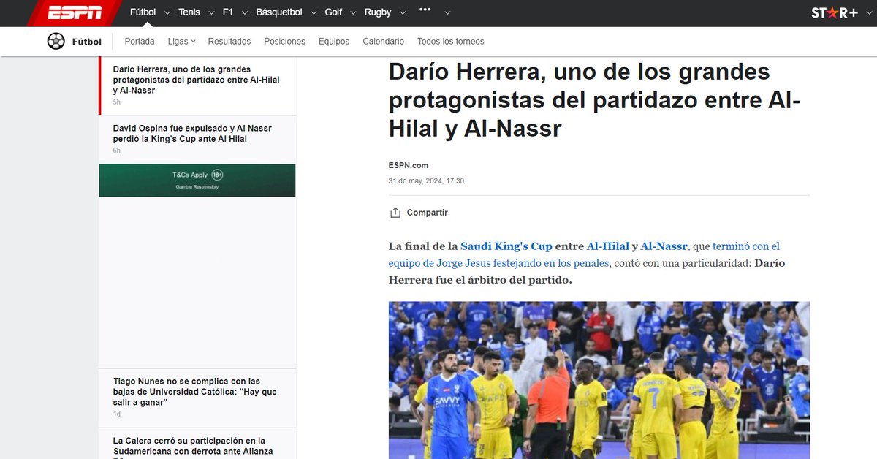Image resolution: width=877 pixels, height=459 pixels.
Task: Open the Posiciones tab
Action: pyautogui.click(x=284, y=42)
